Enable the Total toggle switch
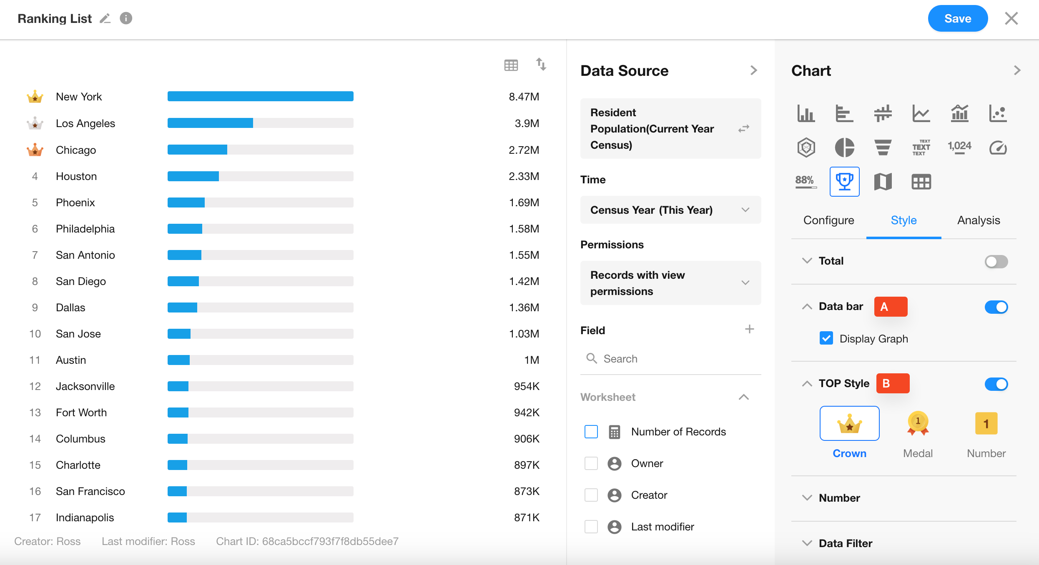 tap(996, 262)
